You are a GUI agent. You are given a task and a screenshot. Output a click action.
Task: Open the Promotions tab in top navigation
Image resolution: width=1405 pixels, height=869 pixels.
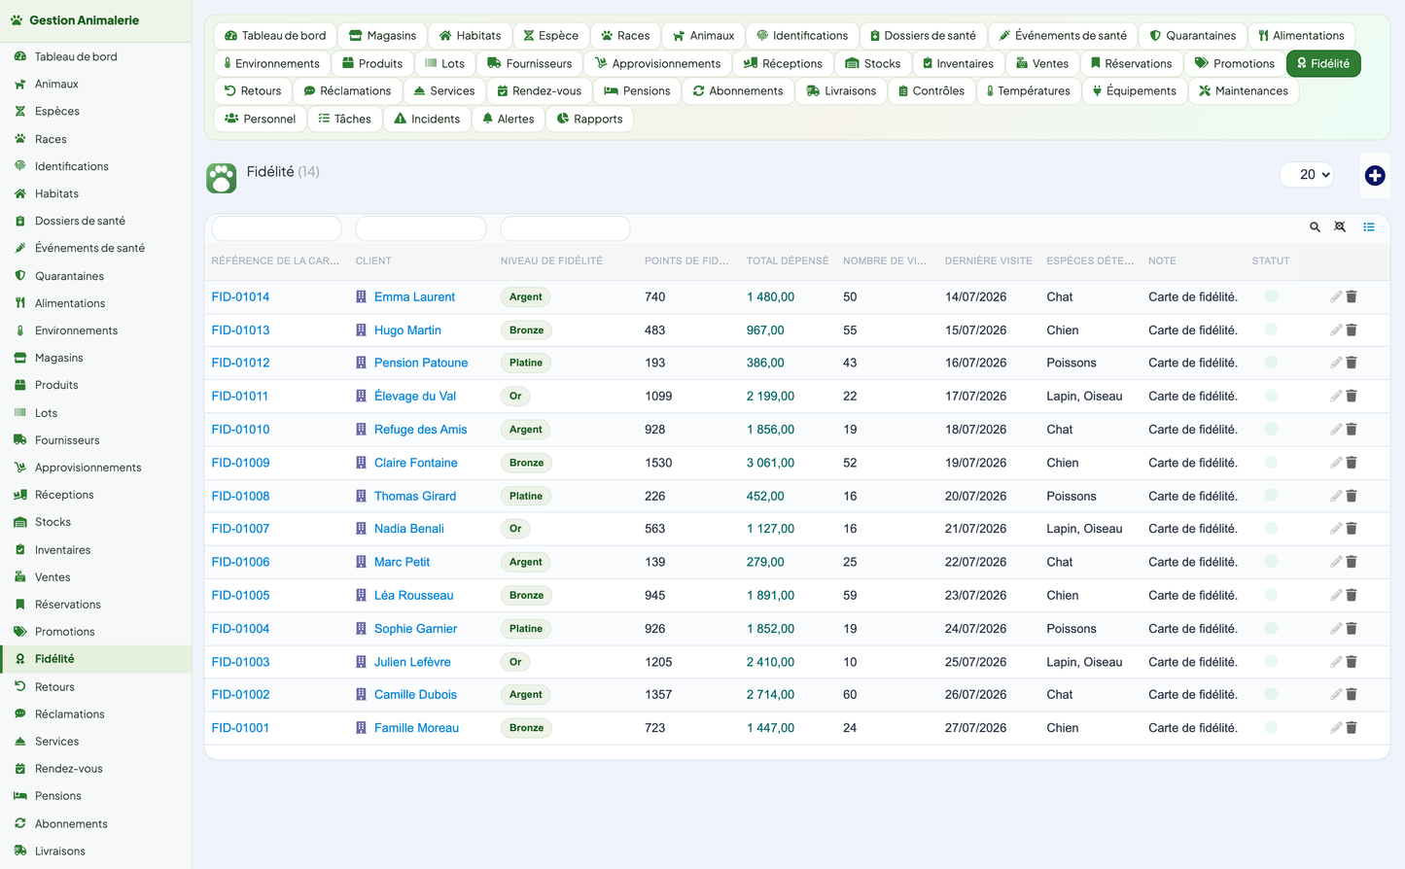point(1234,63)
